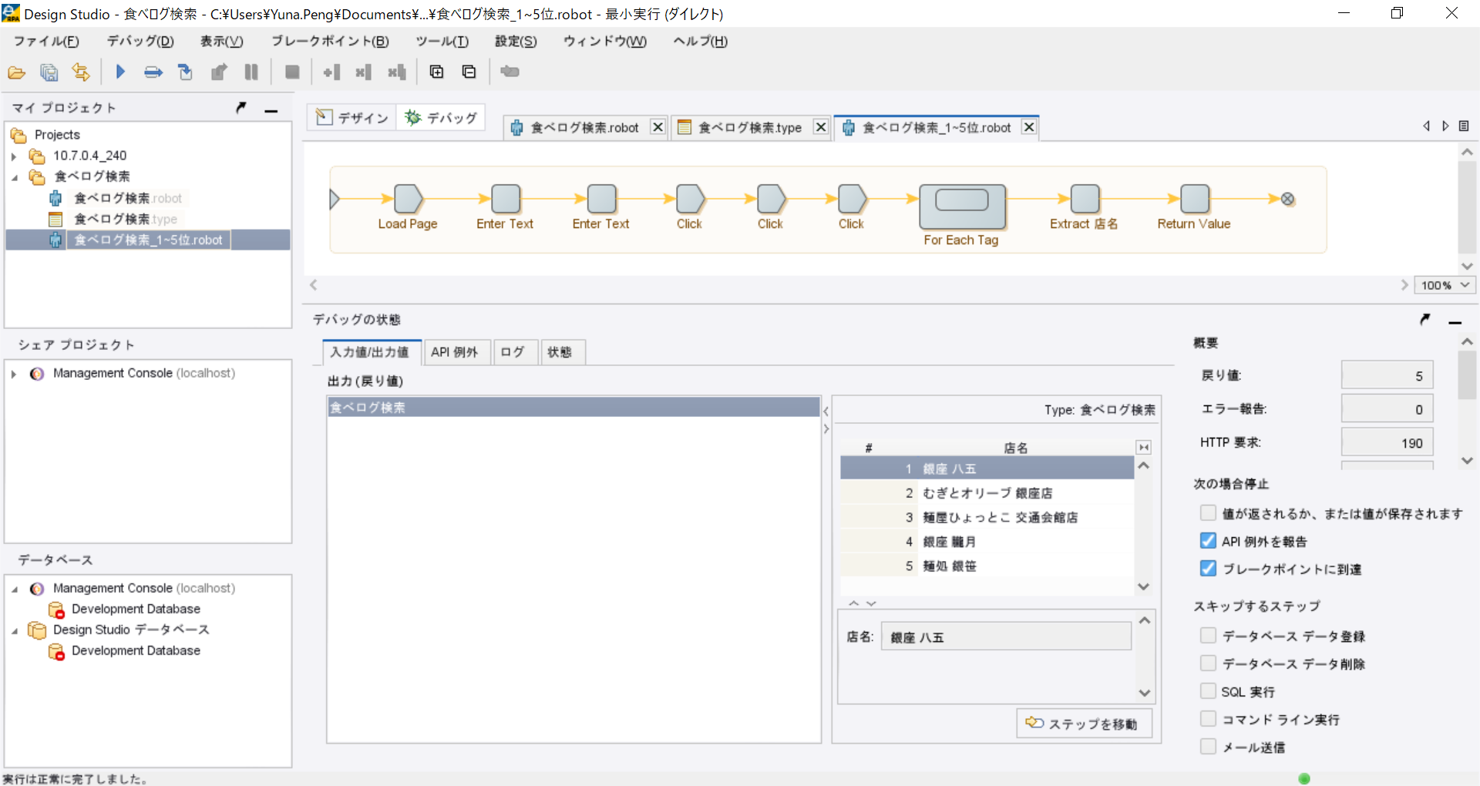Screen dimensions: 1480x786
Task: Click the remove breakpoint toolbar icon
Action: pyautogui.click(x=364, y=72)
